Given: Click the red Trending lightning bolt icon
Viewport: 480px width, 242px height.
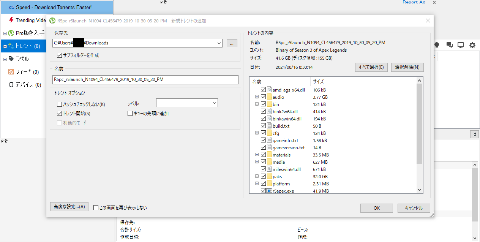Looking at the screenshot, I should pyautogui.click(x=11, y=20).
